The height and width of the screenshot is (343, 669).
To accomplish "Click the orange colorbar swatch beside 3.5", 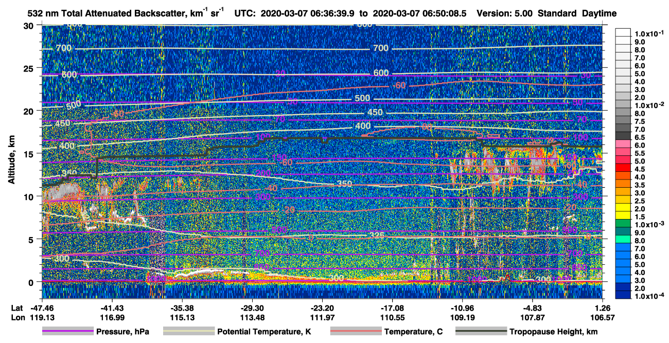I will pyautogui.click(x=623, y=185).
